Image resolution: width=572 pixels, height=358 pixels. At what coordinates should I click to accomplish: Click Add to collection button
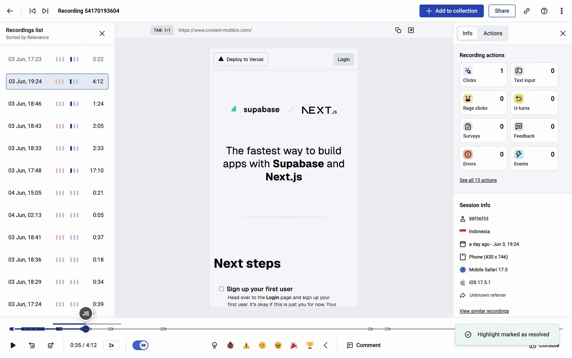pos(451,11)
